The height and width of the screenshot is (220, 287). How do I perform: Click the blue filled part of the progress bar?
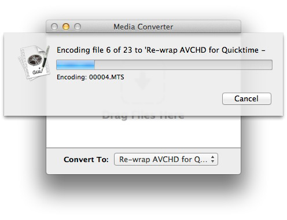(x=75, y=65)
